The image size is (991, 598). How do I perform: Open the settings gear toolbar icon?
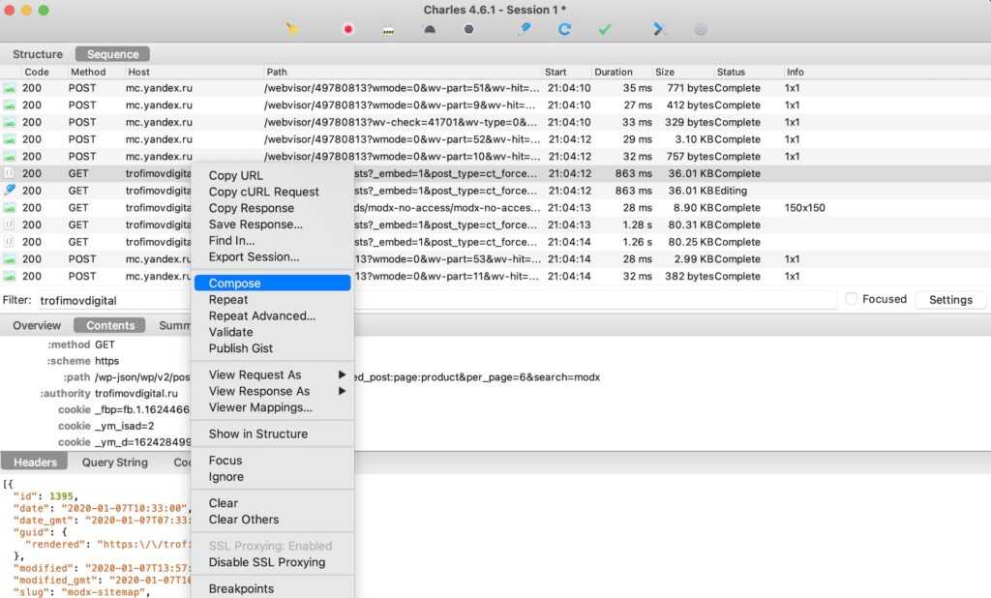click(701, 29)
